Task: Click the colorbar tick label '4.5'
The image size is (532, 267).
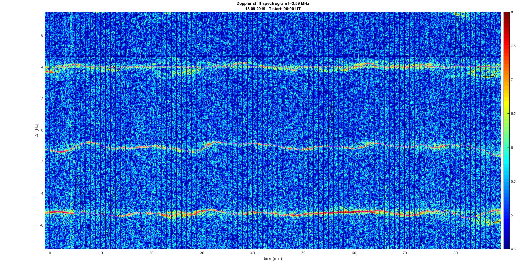Action: [x=513, y=249]
